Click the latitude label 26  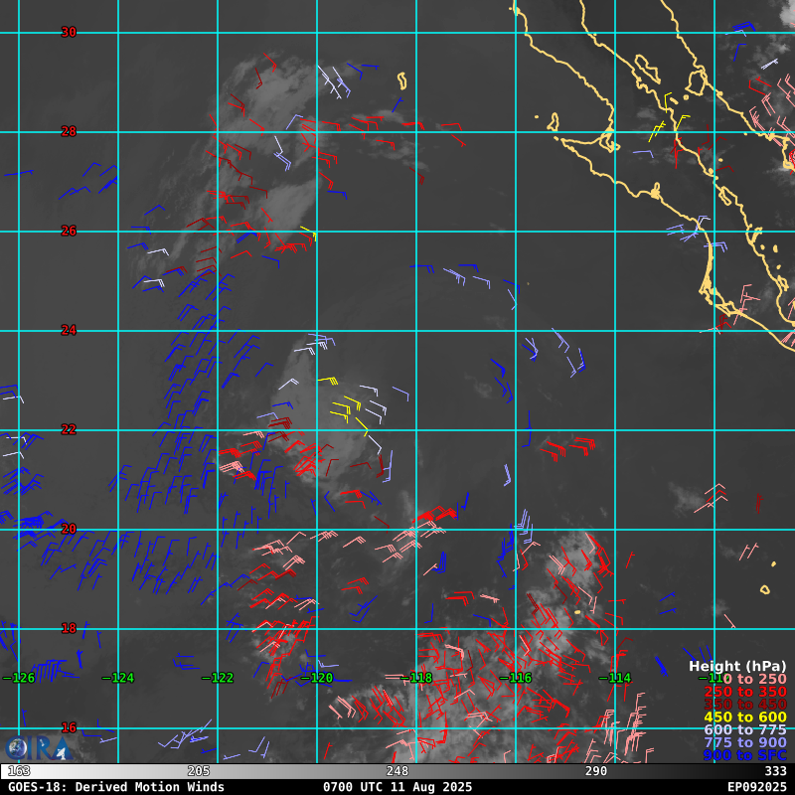point(69,232)
